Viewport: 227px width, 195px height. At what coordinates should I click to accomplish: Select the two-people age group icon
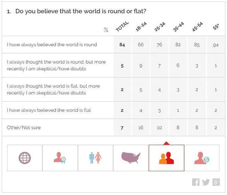(x=167, y=158)
